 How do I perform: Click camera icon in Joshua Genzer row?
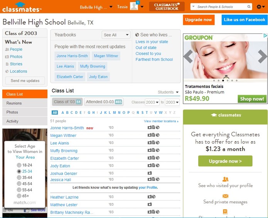(x=150, y=173)
